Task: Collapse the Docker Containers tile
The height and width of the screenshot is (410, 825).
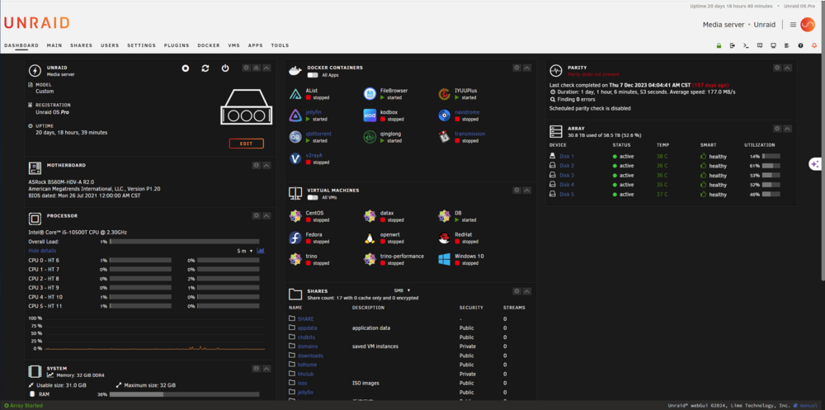Action: pyautogui.click(x=526, y=68)
